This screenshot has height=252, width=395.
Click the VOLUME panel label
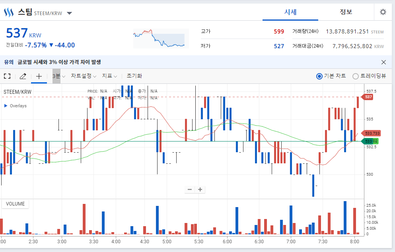pyautogui.click(x=16, y=204)
